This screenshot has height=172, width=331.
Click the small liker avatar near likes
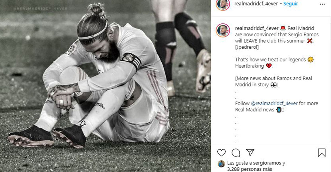(221, 164)
